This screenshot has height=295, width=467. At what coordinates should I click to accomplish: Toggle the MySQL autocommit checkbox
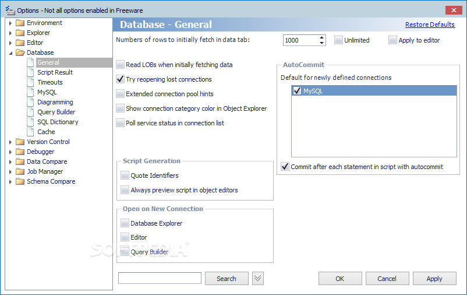pos(298,91)
